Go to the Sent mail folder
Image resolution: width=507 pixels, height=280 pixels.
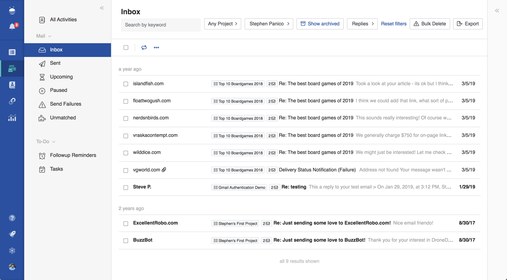pos(55,63)
